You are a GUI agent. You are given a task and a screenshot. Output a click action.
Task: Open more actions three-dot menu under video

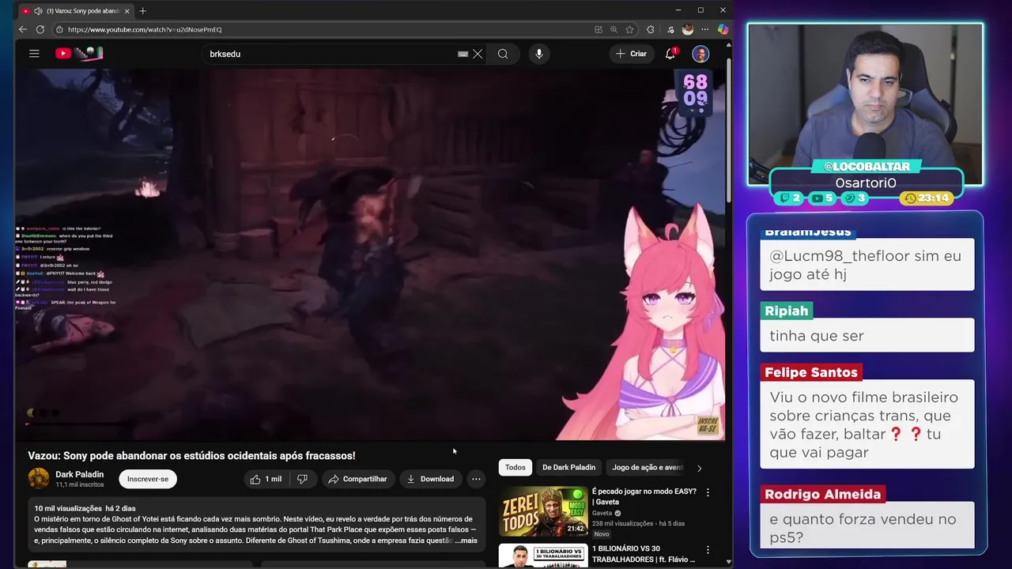tap(476, 479)
